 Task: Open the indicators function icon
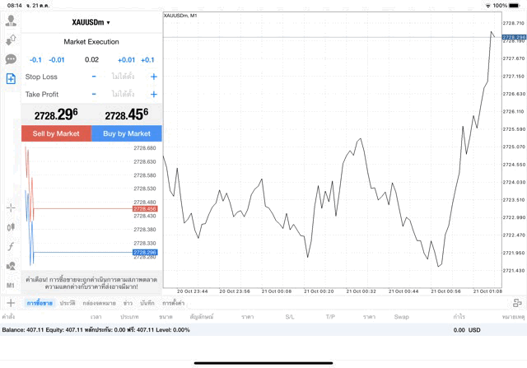(11, 246)
